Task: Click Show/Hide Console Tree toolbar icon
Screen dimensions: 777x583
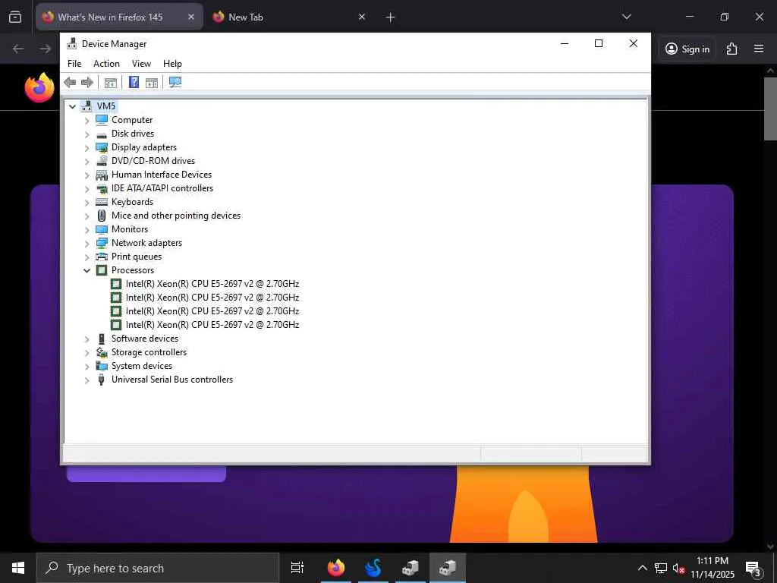Action: [111, 82]
